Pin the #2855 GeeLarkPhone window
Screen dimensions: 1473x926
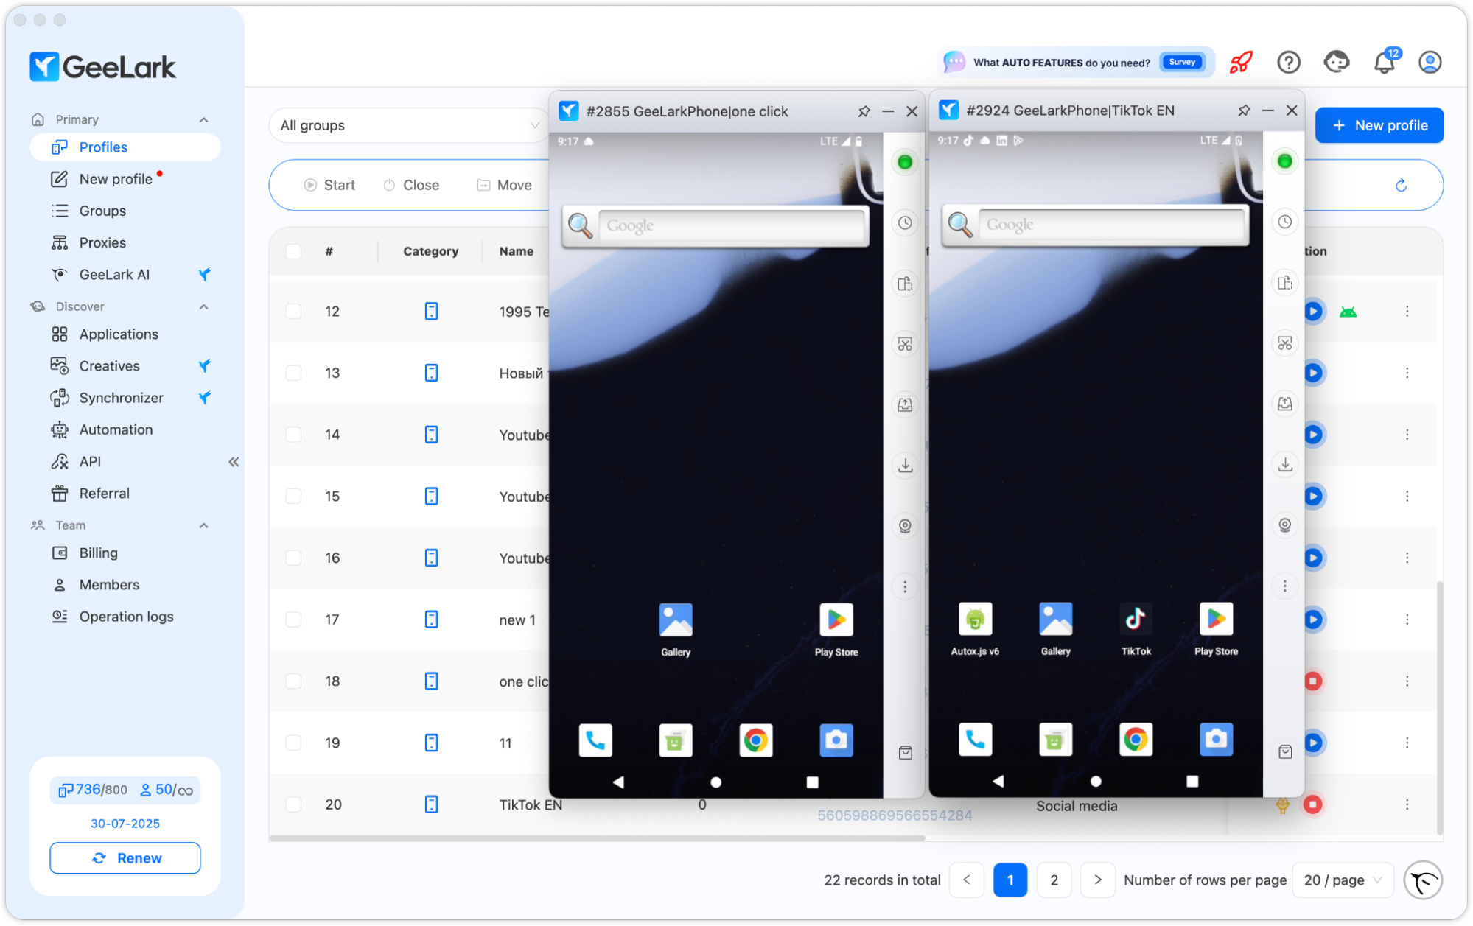[864, 111]
